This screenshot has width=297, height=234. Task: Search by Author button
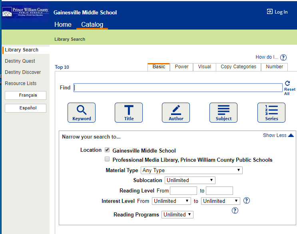[176, 113]
